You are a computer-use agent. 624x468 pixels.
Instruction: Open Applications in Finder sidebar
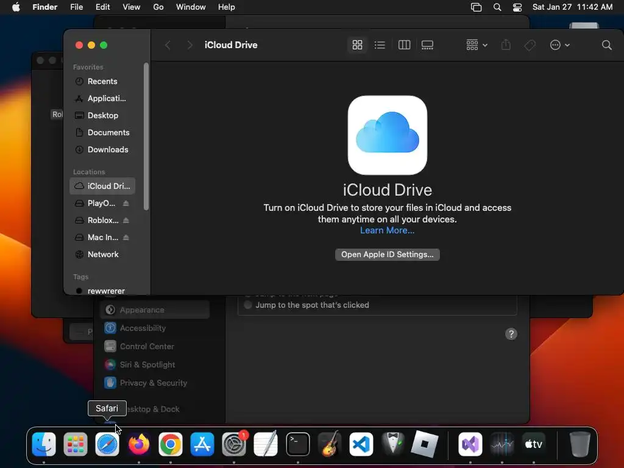click(x=102, y=98)
